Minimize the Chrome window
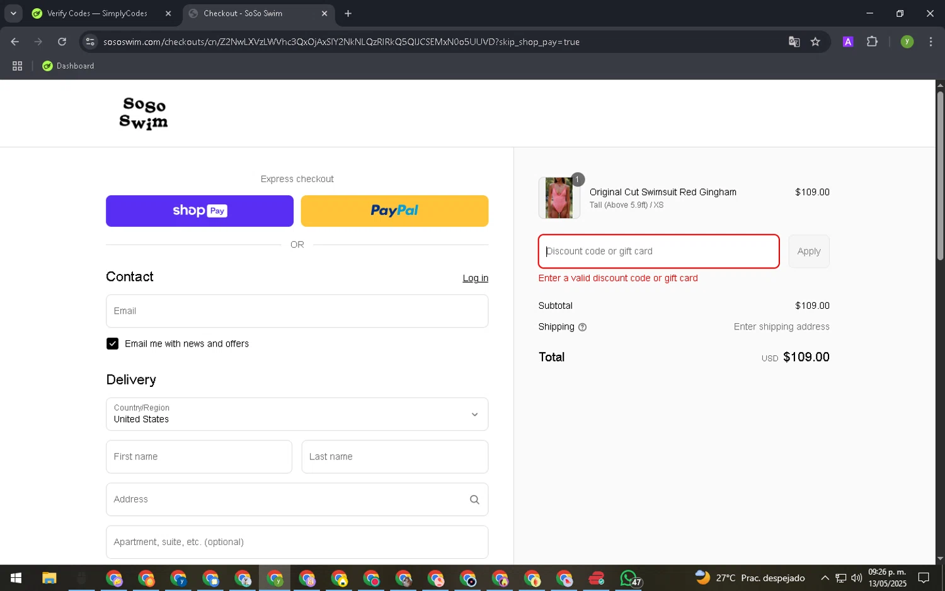 (x=870, y=13)
